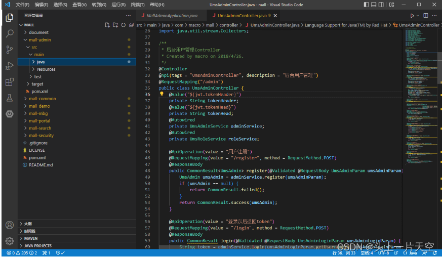
Task: Open the Source Control view icon
Action: [9, 50]
